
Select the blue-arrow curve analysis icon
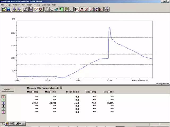coord(96,9)
